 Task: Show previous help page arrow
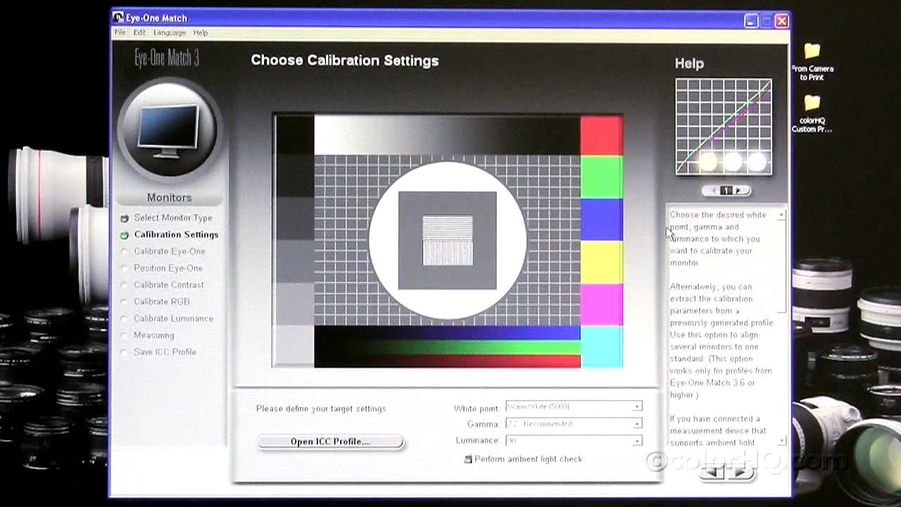tap(712, 191)
